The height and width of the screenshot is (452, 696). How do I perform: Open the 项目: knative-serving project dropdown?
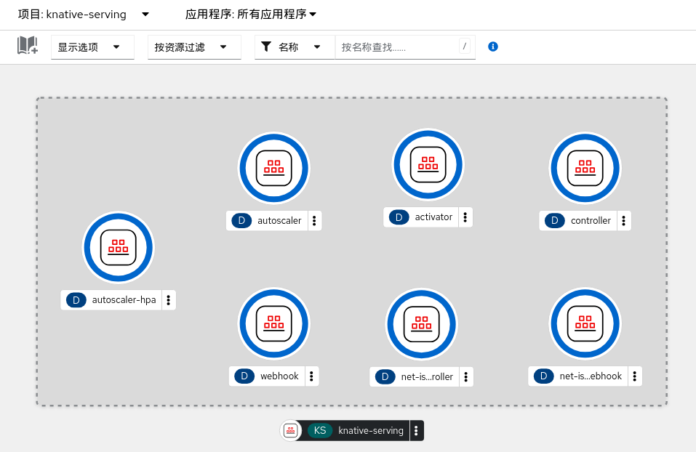click(84, 15)
